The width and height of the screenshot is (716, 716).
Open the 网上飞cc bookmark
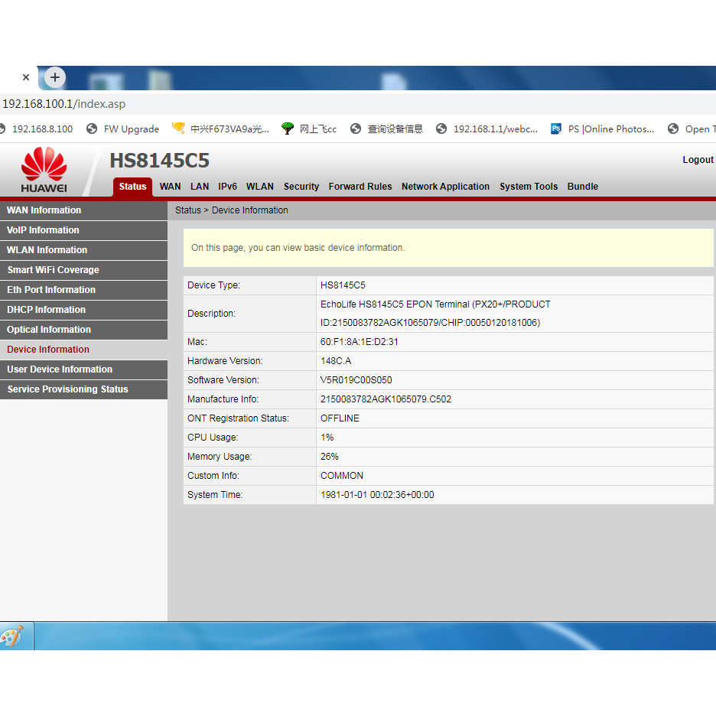coord(309,129)
